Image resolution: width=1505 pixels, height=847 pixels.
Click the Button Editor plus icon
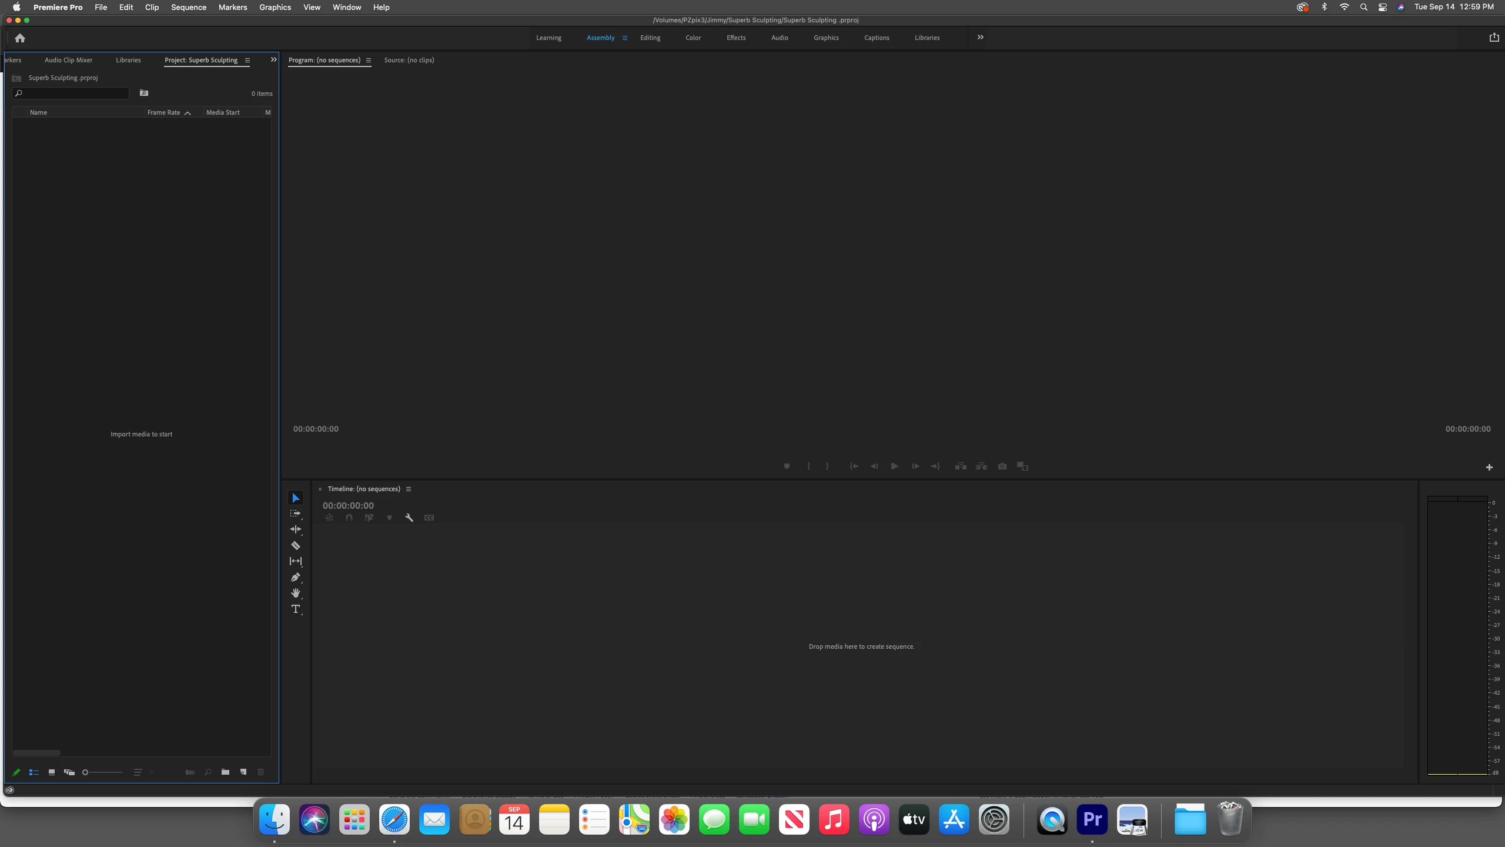[x=1489, y=467]
